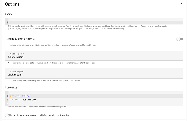Focus the Logins editor line 1
Screen dimensions: 187x121
pos(96,22)
